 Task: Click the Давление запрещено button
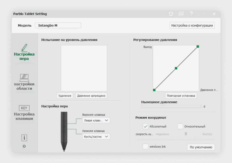(x=91, y=96)
